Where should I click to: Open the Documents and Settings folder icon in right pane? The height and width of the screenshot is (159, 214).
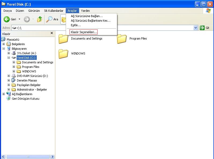click(63, 39)
